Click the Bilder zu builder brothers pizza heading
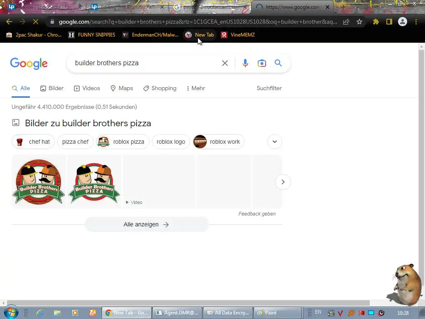 tap(88, 123)
